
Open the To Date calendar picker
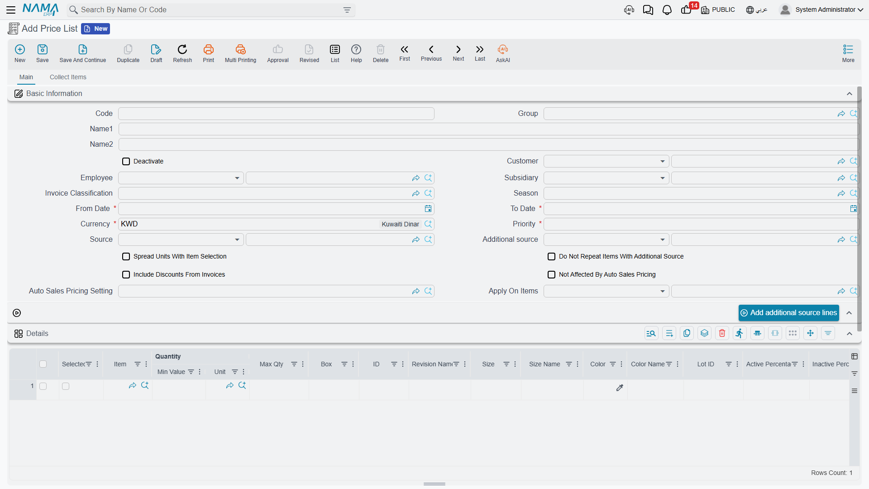(853, 209)
